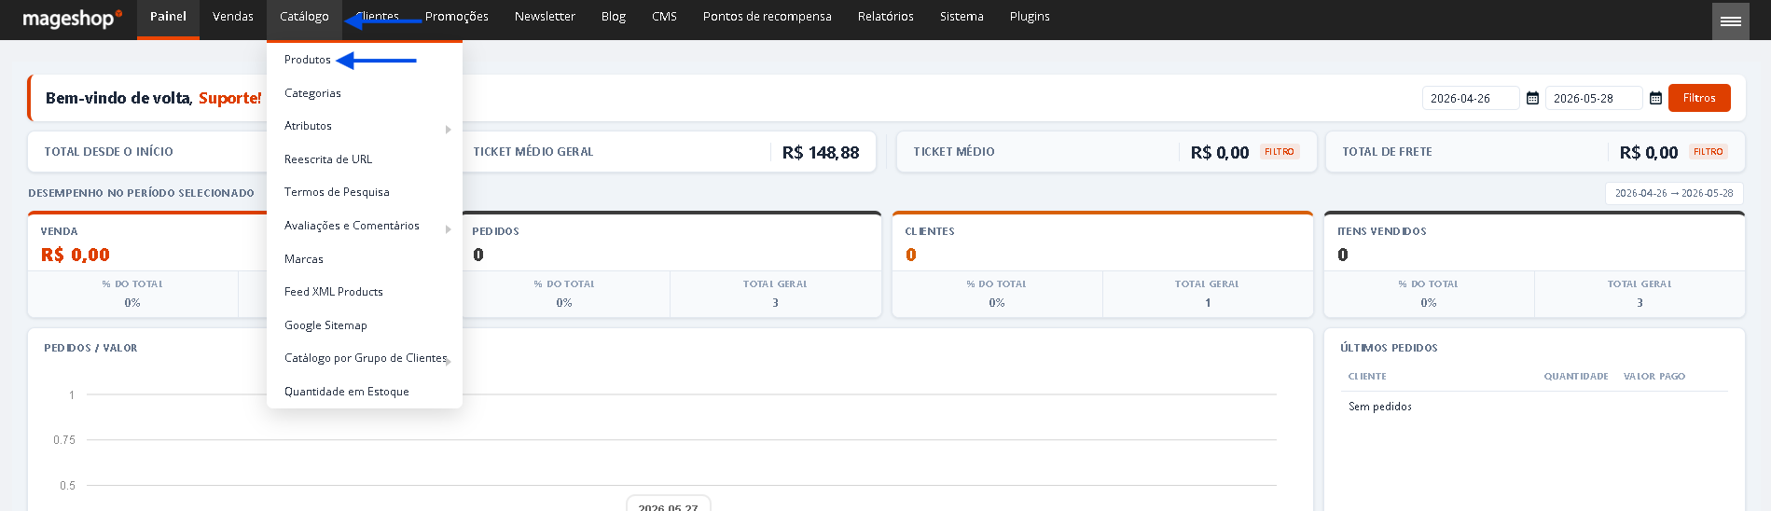The width and height of the screenshot is (1771, 511).
Task: Open the Vendas menu
Action: 233,17
